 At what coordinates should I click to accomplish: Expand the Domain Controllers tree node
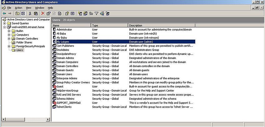pyautogui.click(x=9, y=39)
